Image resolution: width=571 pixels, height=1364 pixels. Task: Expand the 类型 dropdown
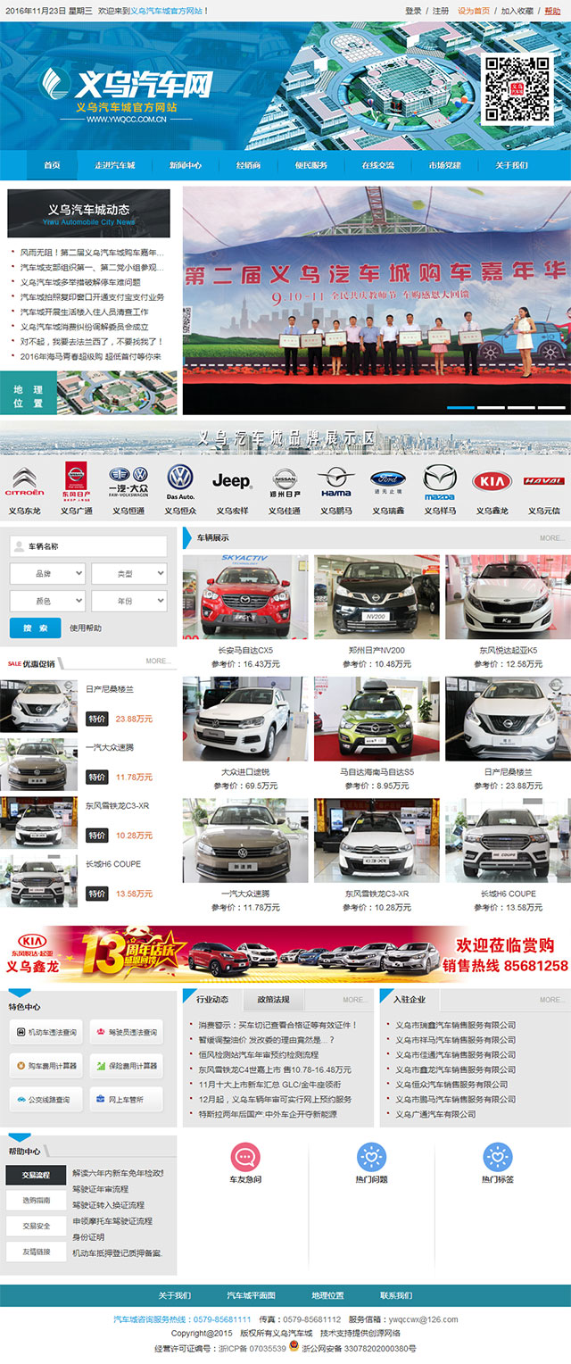pos(129,573)
